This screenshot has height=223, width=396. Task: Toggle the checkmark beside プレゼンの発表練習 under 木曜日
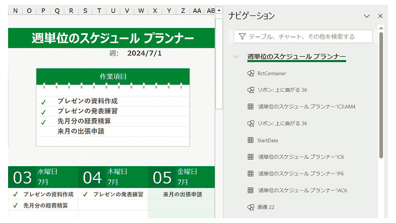coord(85,195)
